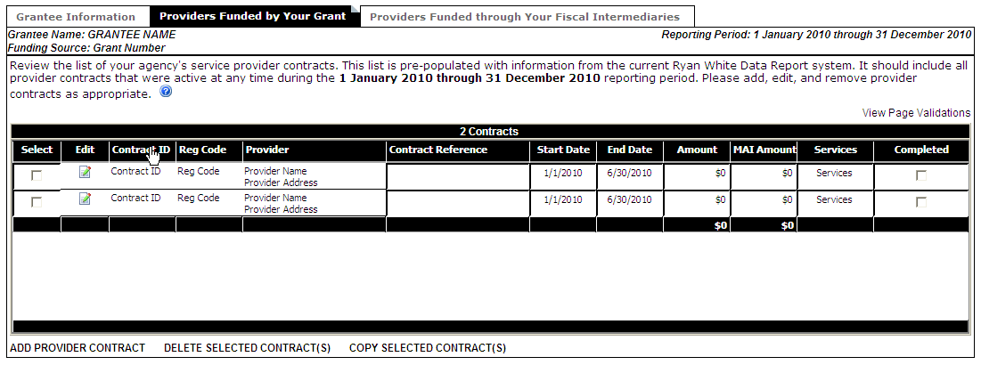Open Providers Funded through Fiscal Intermediaries tab
The width and height of the screenshot is (981, 365).
pyautogui.click(x=525, y=16)
